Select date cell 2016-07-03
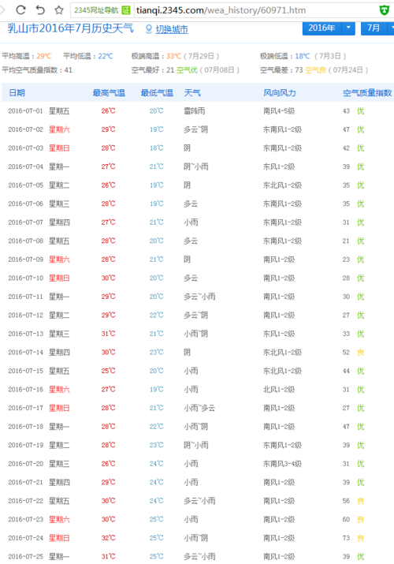This screenshot has width=394, height=564. [x=25, y=148]
